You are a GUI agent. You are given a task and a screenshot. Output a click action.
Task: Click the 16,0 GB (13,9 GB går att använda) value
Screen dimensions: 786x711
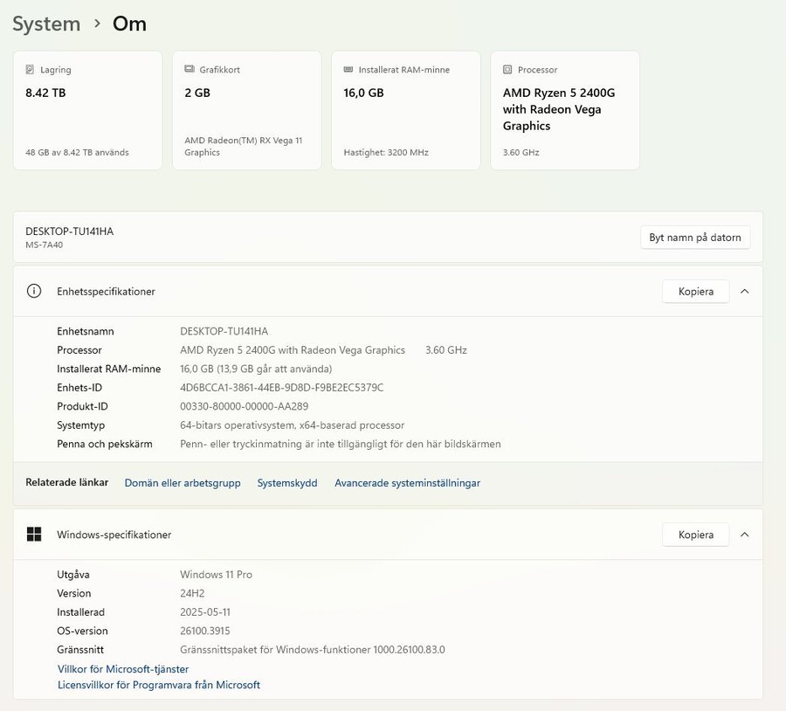pyautogui.click(x=256, y=369)
